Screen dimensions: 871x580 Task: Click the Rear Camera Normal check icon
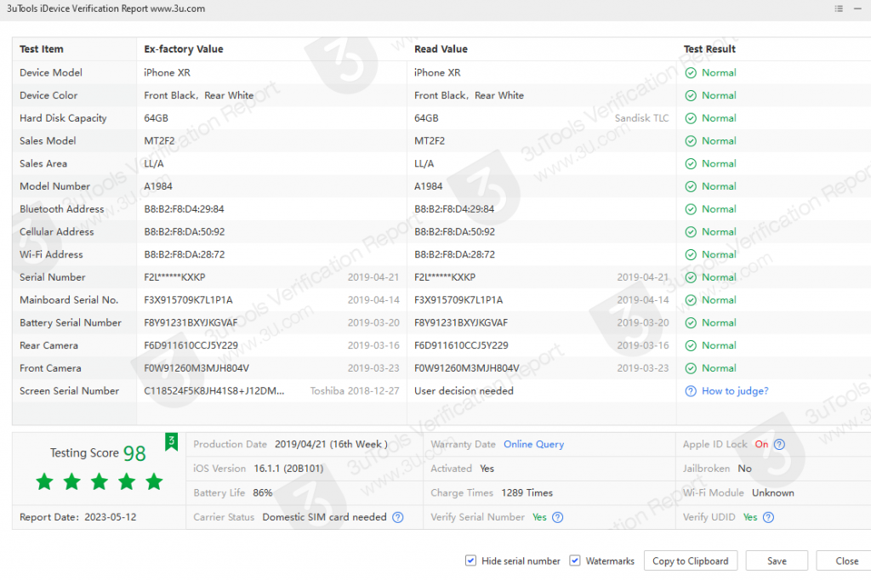[691, 346]
